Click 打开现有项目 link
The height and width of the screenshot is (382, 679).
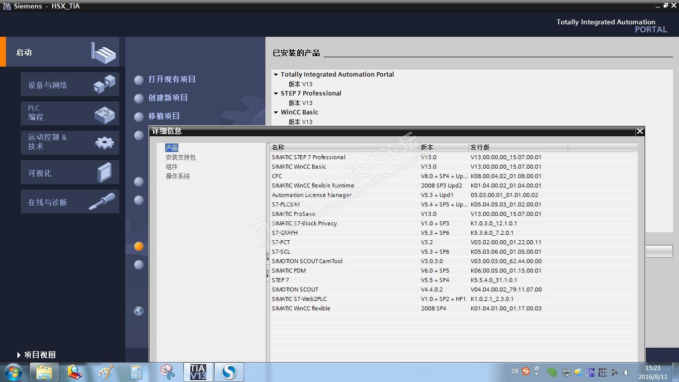(172, 80)
